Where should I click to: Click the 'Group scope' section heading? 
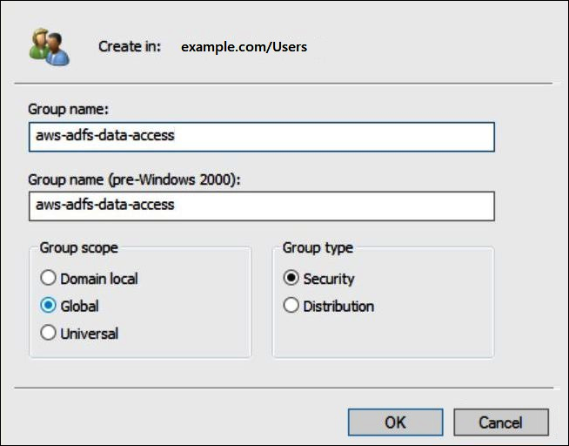(78, 248)
